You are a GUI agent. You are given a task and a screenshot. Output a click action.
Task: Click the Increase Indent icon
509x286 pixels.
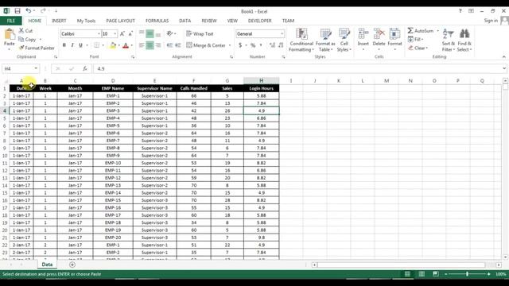tap(178, 45)
